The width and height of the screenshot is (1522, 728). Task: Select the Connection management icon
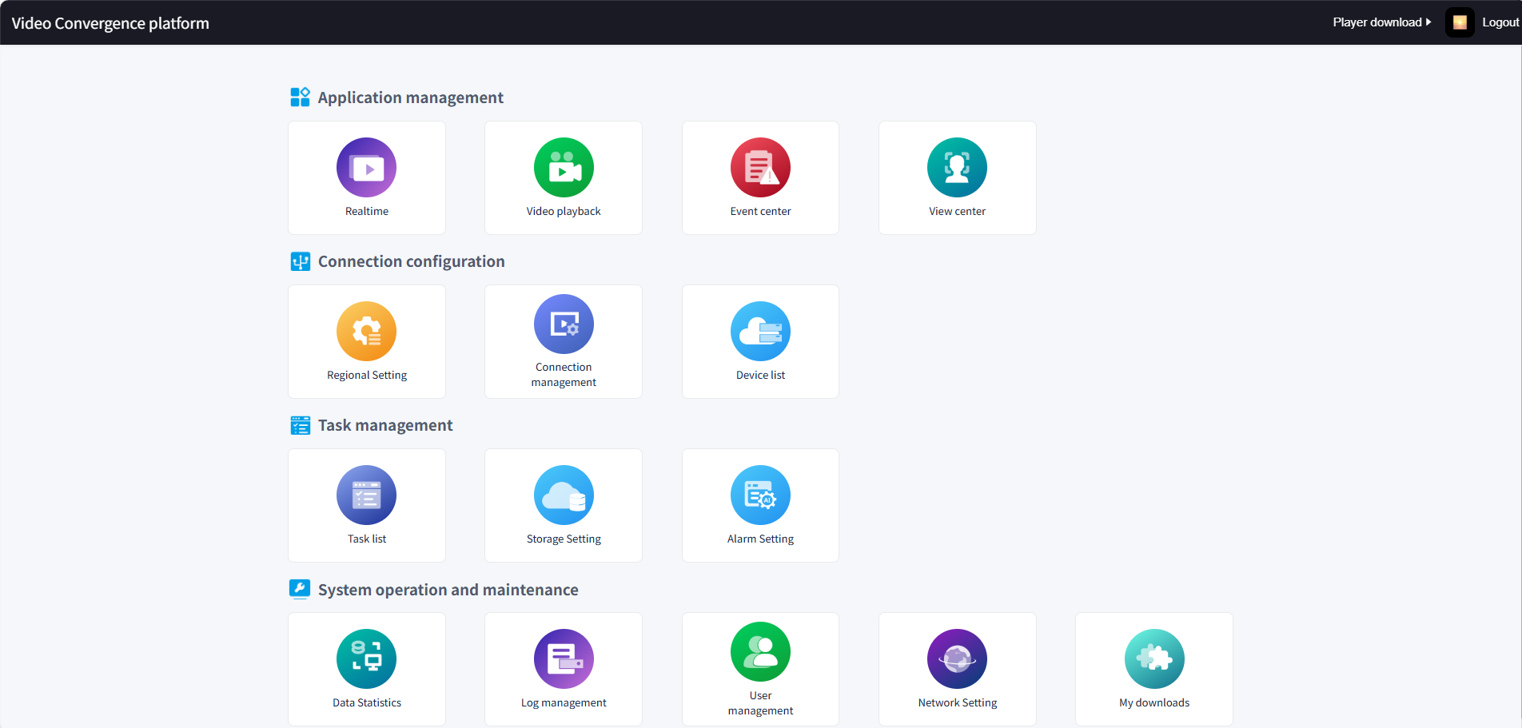[x=564, y=325]
